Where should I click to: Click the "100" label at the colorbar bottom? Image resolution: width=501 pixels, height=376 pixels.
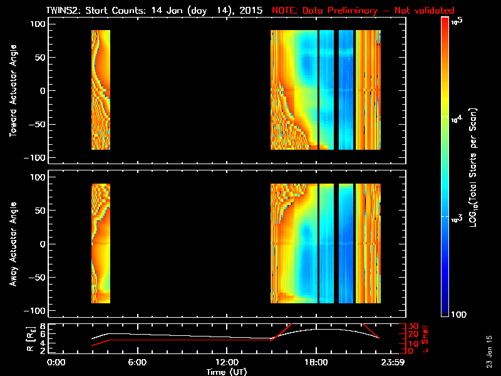coord(459,315)
